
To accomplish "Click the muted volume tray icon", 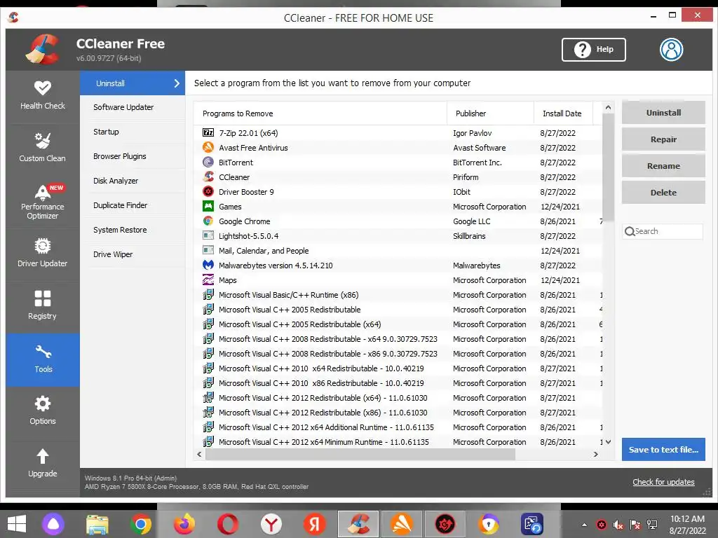I will (618, 525).
